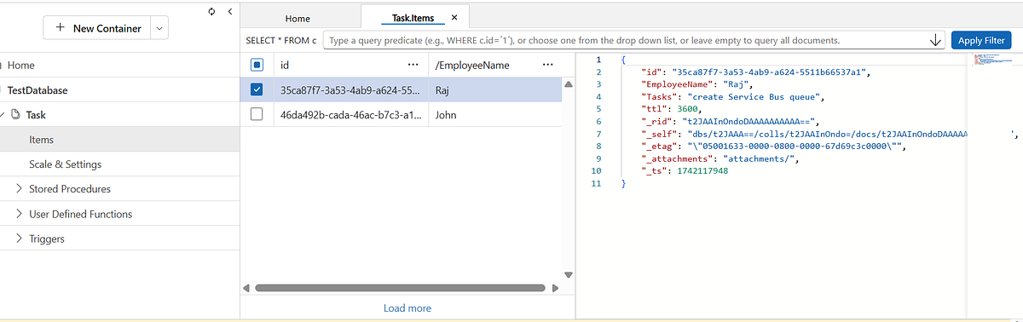
Task: Expand the User Defined Functions node
Action: pyautogui.click(x=20, y=214)
